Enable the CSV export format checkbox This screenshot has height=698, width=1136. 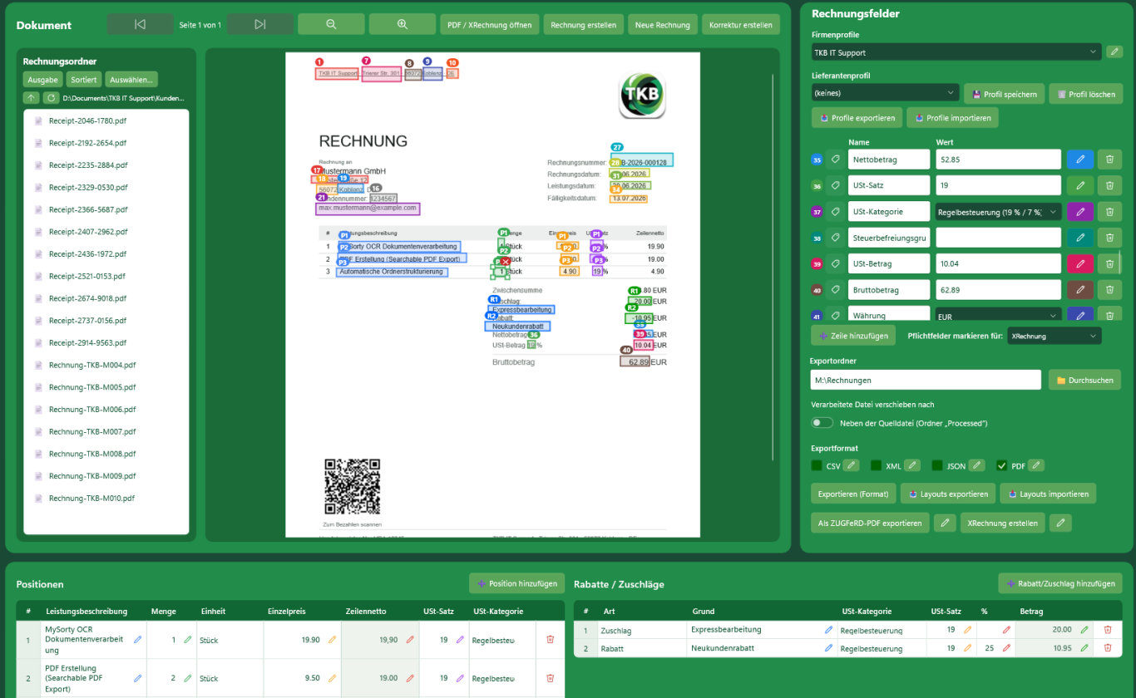(817, 465)
